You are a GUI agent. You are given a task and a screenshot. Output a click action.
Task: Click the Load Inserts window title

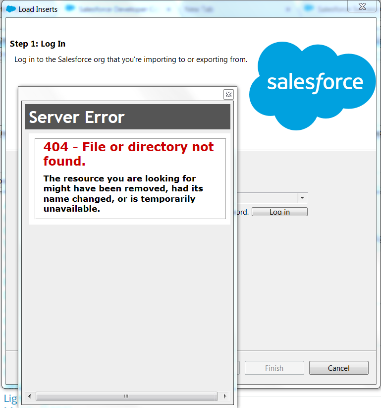[38, 9]
